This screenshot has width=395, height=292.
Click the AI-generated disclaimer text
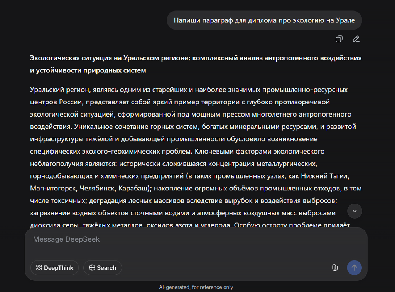point(197,287)
